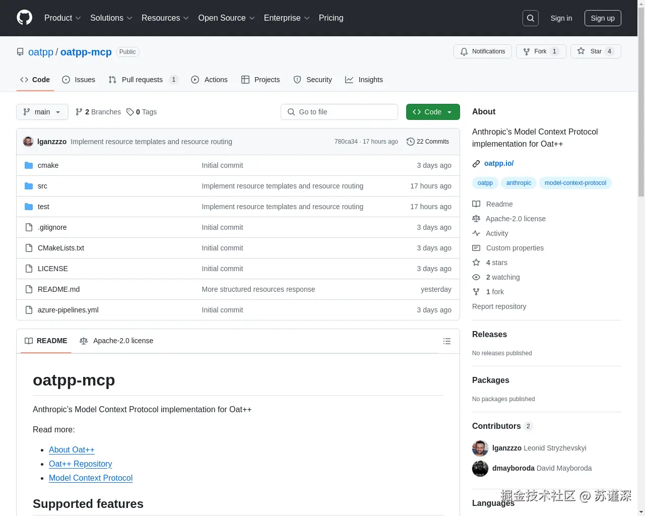Click the commit history clock icon
The width and height of the screenshot is (645, 516).
[410, 142]
